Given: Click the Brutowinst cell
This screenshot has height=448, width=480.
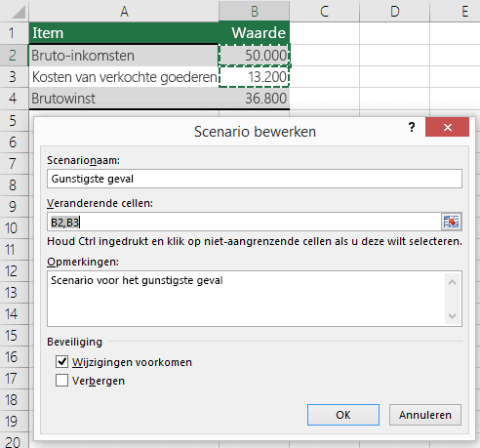Looking at the screenshot, I should point(124,99).
